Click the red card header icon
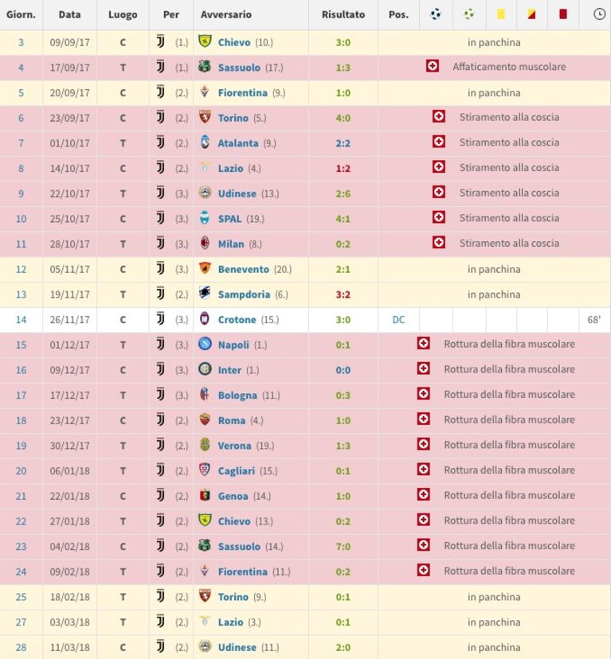 [x=562, y=14]
